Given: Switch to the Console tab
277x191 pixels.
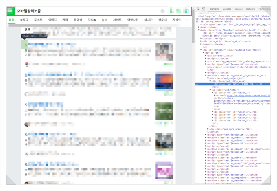Looking at the screenshot, I should pyautogui.click(x=227, y=9).
